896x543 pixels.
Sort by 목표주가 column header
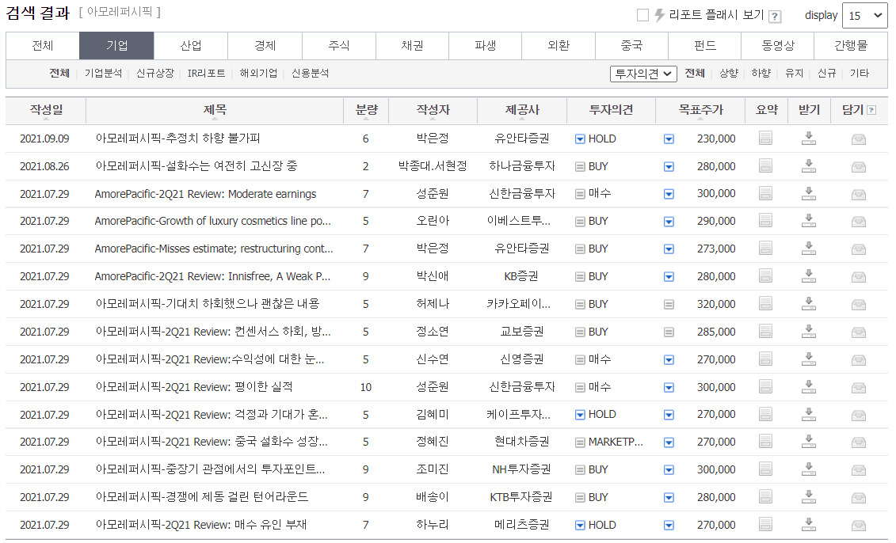(x=700, y=109)
